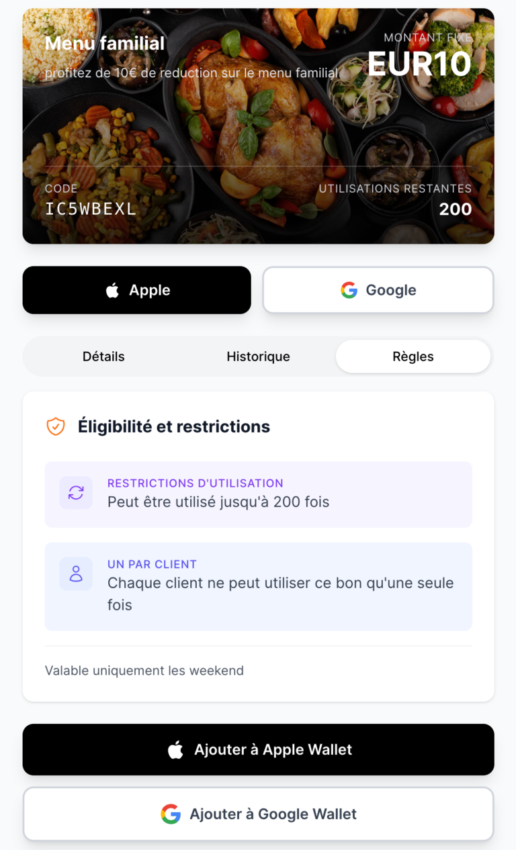Open the Historique tab

coord(258,357)
